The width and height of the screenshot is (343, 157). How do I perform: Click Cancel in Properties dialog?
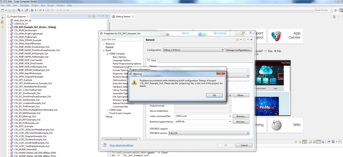(x=244, y=145)
